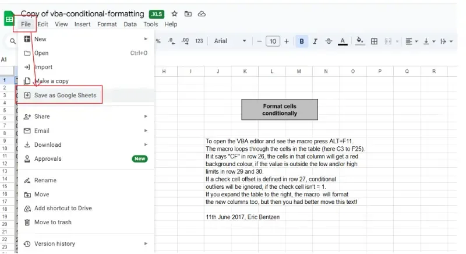This screenshot has height=254, width=466.
Task: Increase font size with plus button
Action: tap(287, 41)
